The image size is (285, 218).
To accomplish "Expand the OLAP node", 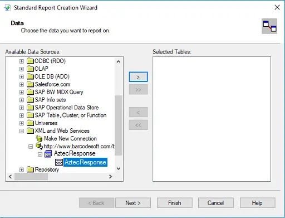I will click(x=22, y=69).
